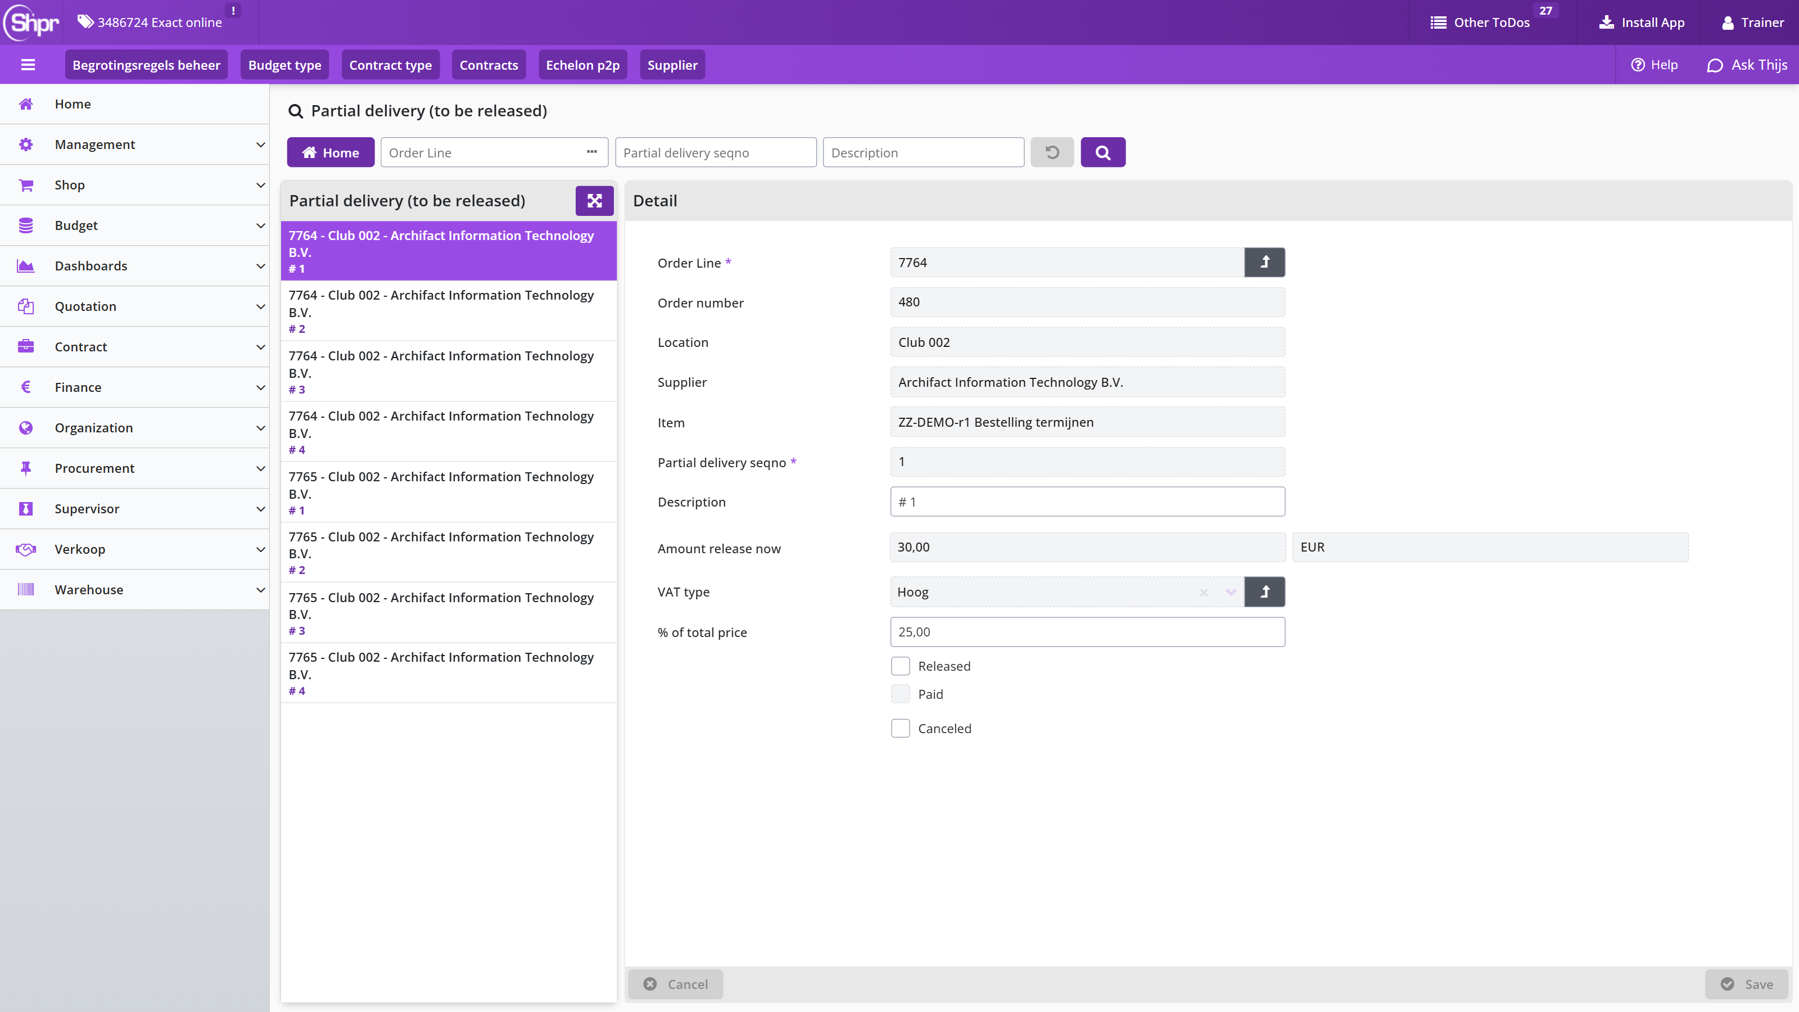Click the Exact online tag icon
1799x1012 pixels.
point(85,22)
